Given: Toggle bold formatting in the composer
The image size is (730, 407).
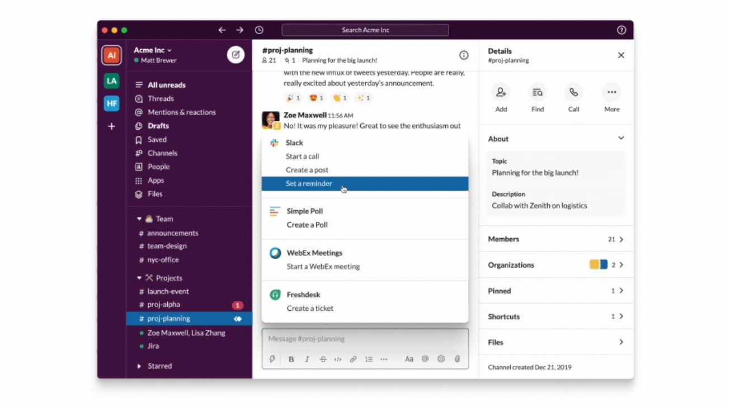Looking at the screenshot, I should click(x=291, y=358).
